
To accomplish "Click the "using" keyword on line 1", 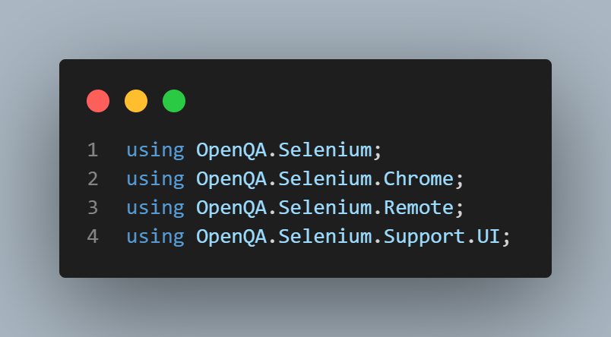I will pos(155,150).
